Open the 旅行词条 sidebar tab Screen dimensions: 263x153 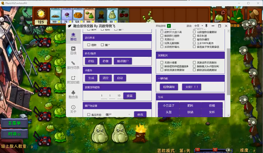pyautogui.click(x=73, y=65)
